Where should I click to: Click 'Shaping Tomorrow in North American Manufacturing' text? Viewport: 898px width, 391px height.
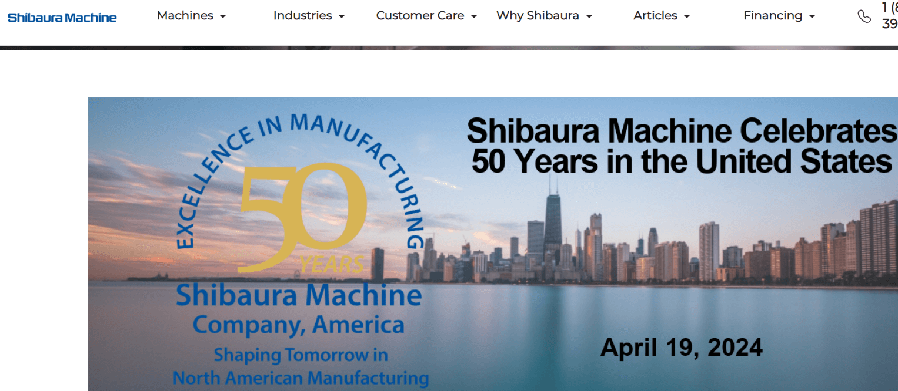coord(301,366)
